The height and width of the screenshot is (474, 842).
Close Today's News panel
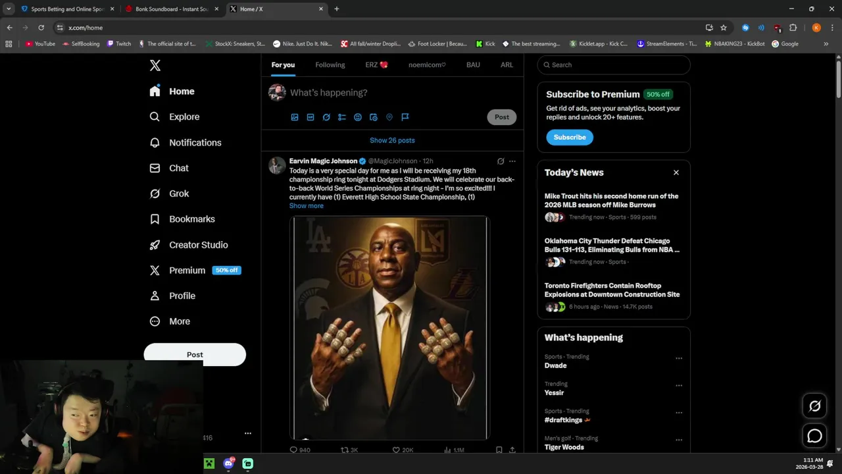tap(676, 172)
